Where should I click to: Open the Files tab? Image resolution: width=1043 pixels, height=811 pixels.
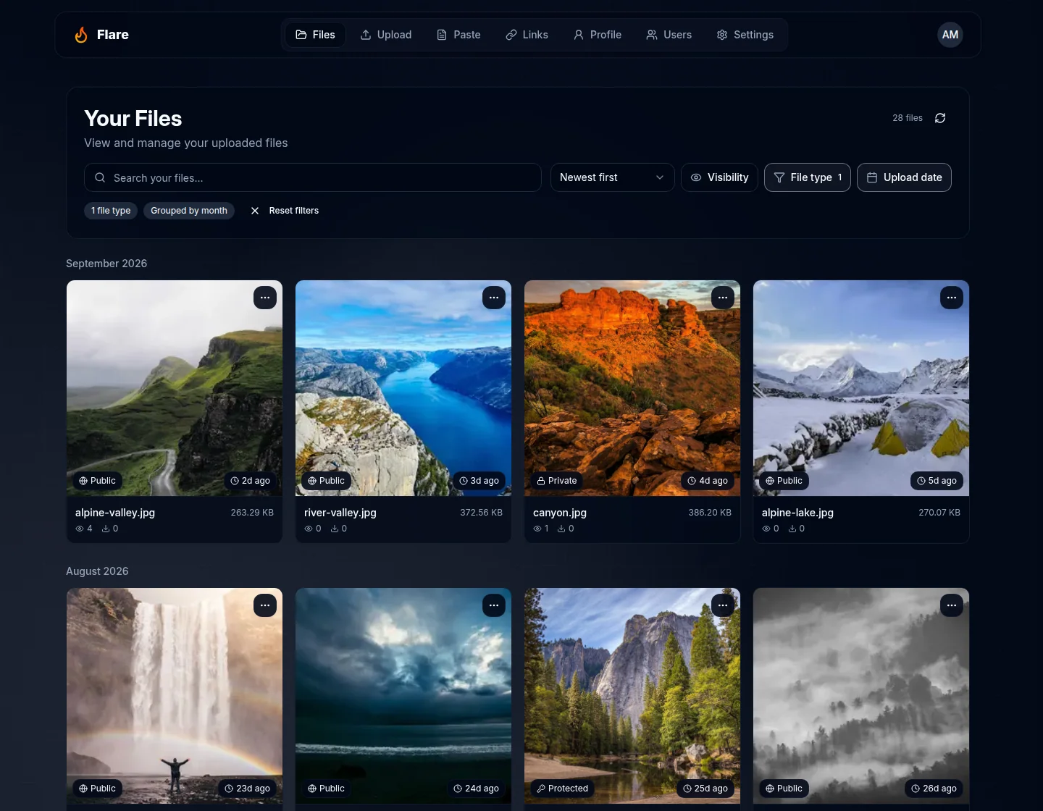click(315, 35)
